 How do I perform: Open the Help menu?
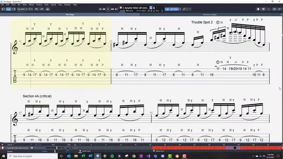75,5
